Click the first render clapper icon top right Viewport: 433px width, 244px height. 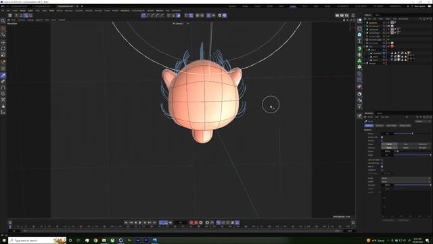(337, 16)
